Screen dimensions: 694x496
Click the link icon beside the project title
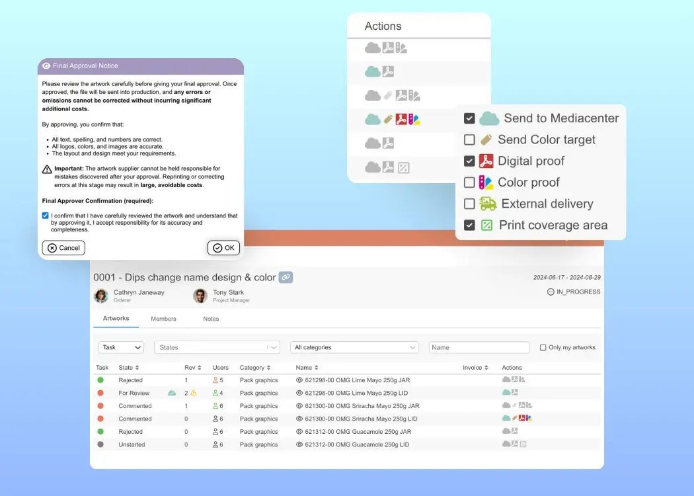(286, 277)
